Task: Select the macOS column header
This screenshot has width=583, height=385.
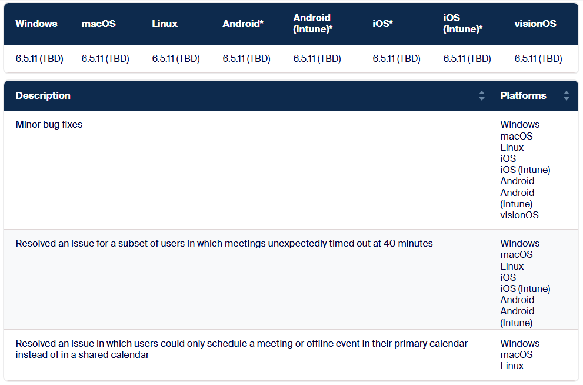Action: click(99, 24)
